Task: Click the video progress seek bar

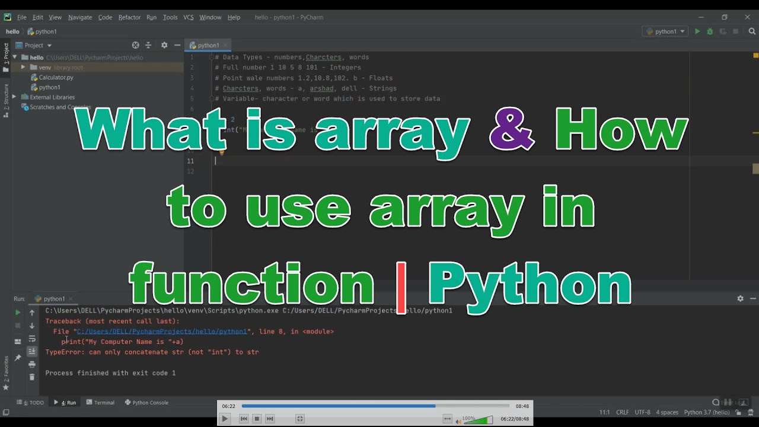Action: [375, 406]
